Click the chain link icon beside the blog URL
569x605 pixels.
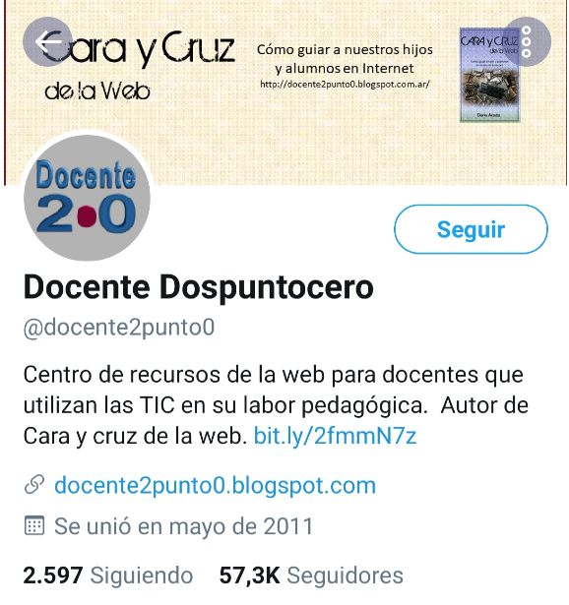(x=34, y=485)
